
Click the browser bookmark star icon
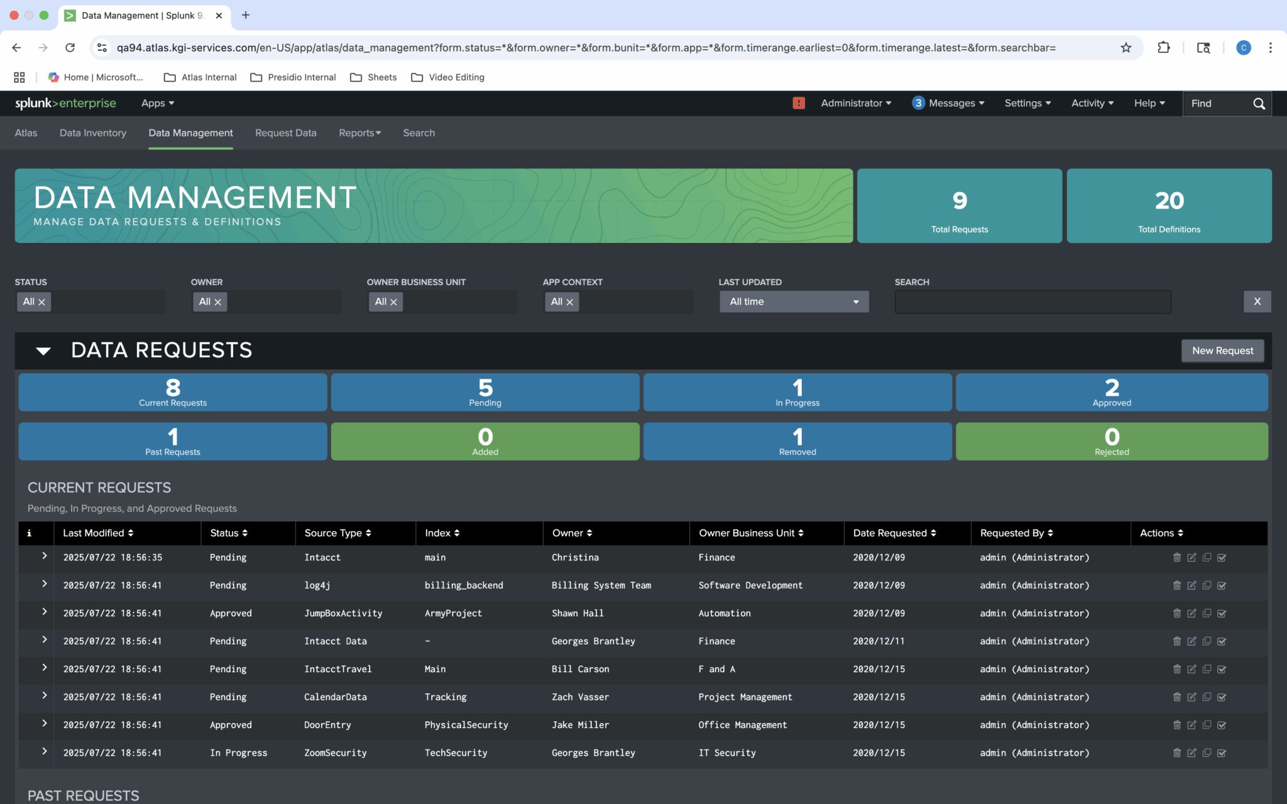point(1124,47)
